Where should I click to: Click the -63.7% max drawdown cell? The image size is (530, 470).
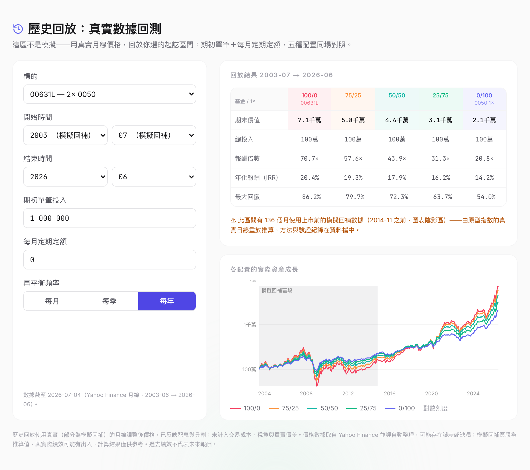pyautogui.click(x=440, y=197)
